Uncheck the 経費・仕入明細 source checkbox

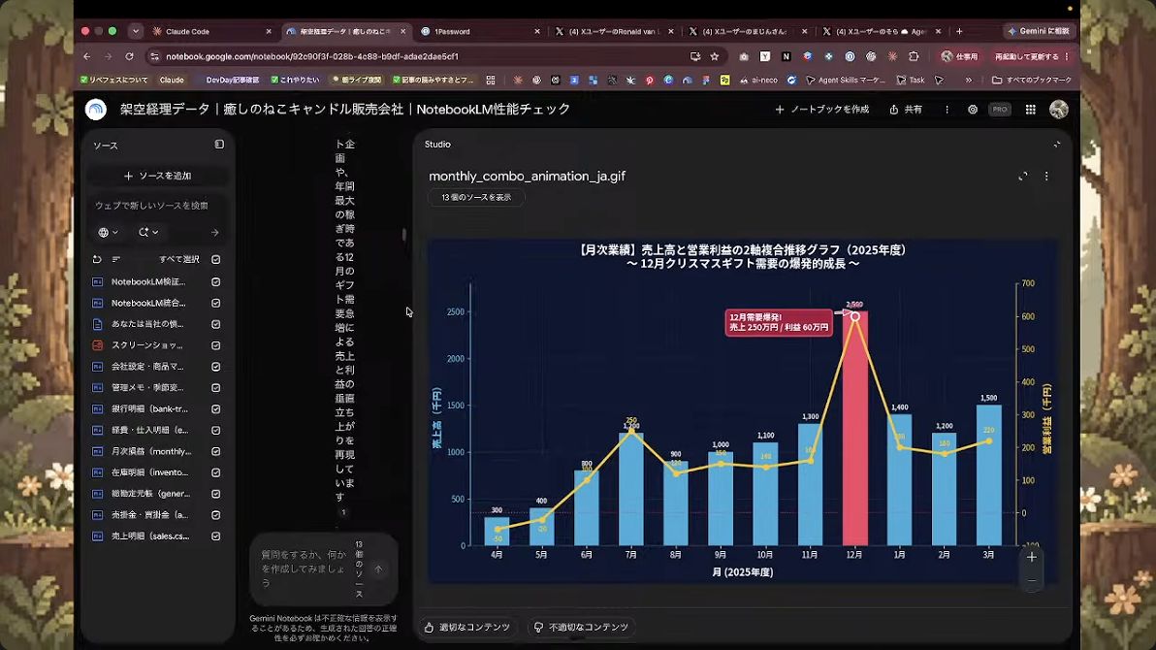(x=216, y=430)
